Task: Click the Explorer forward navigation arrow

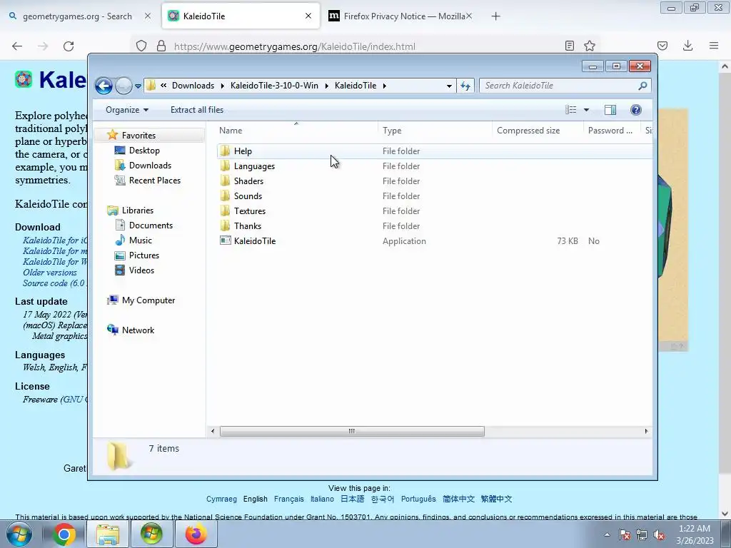Action: pyautogui.click(x=123, y=86)
